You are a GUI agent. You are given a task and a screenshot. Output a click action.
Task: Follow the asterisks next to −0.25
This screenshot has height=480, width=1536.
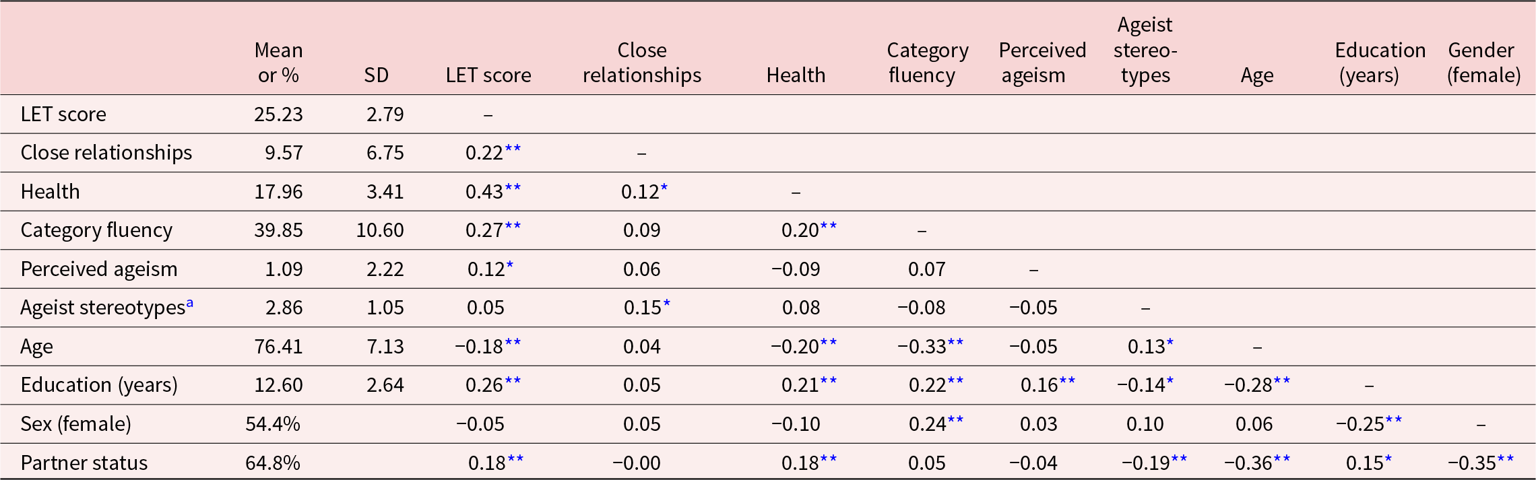(x=1394, y=420)
